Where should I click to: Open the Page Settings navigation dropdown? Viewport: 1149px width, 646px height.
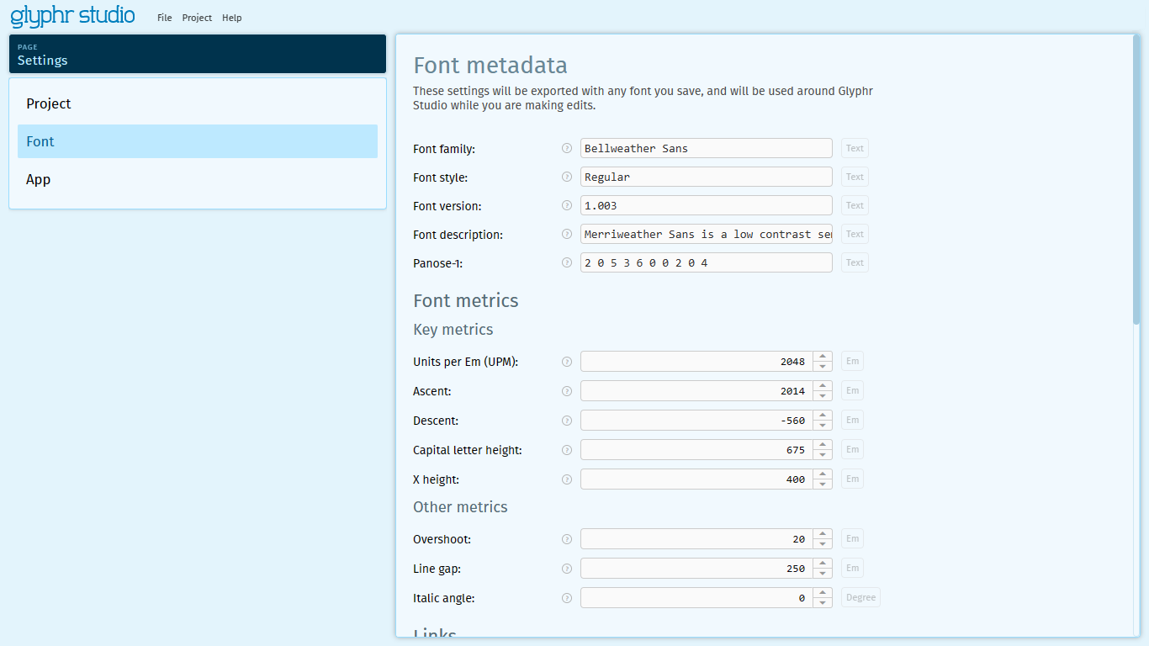[x=198, y=54]
